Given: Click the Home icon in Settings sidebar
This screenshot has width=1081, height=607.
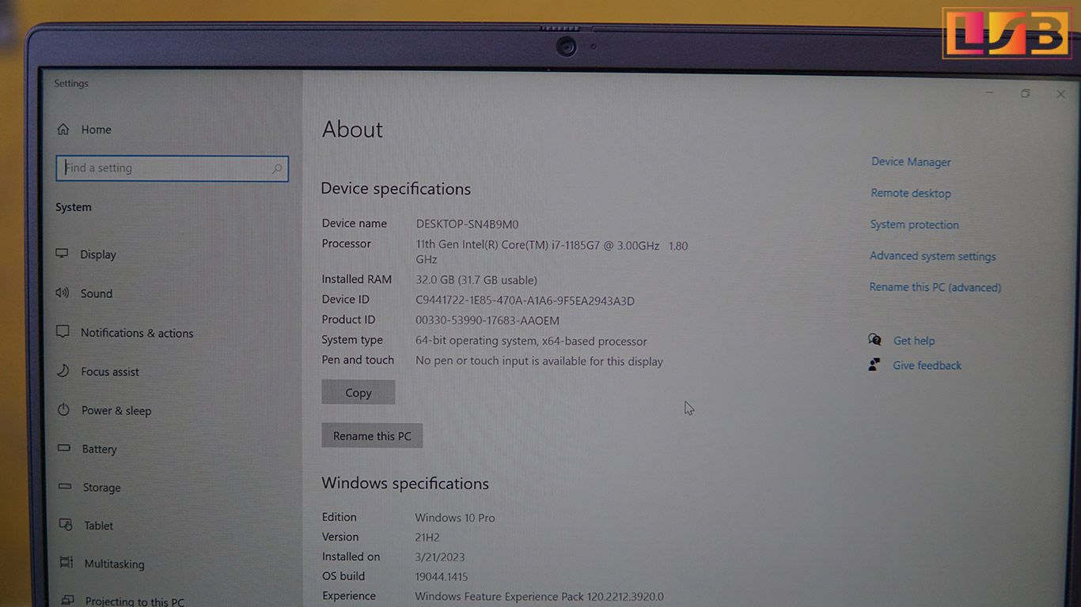Looking at the screenshot, I should pyautogui.click(x=63, y=130).
